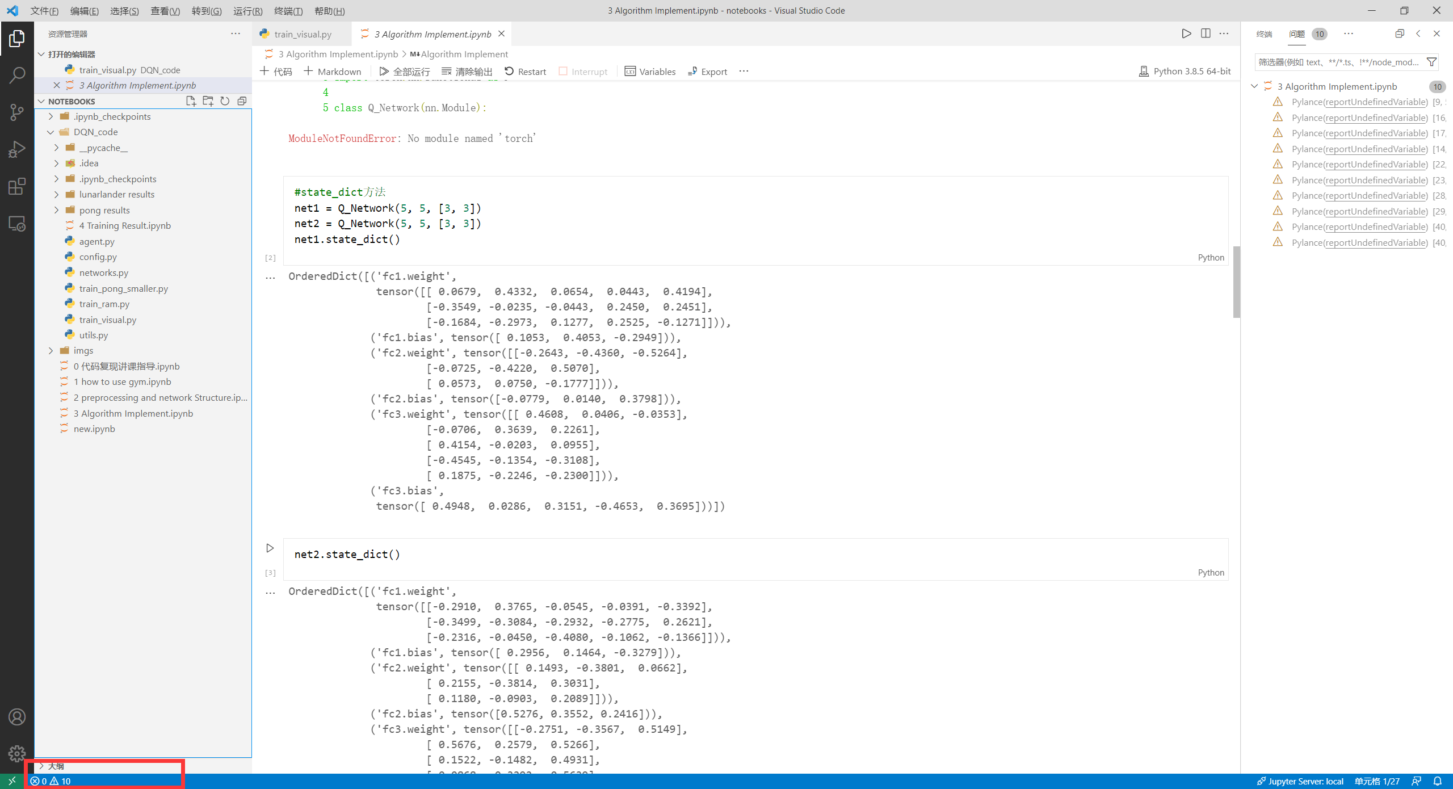1453x789 pixels.
Task: Run all cells with the 全部运行 icon
Action: [x=405, y=71]
